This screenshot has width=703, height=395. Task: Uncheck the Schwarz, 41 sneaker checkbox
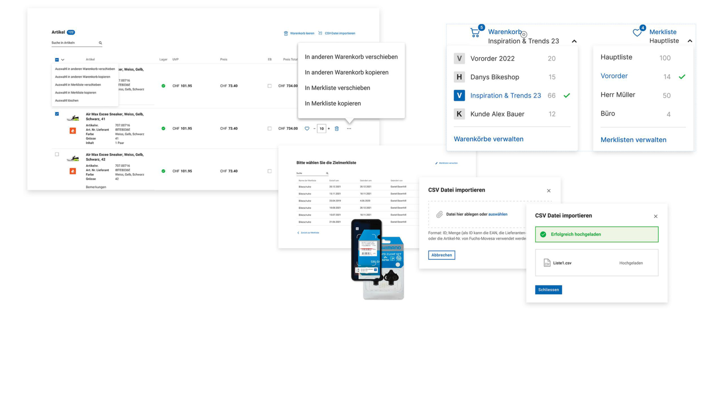click(57, 114)
